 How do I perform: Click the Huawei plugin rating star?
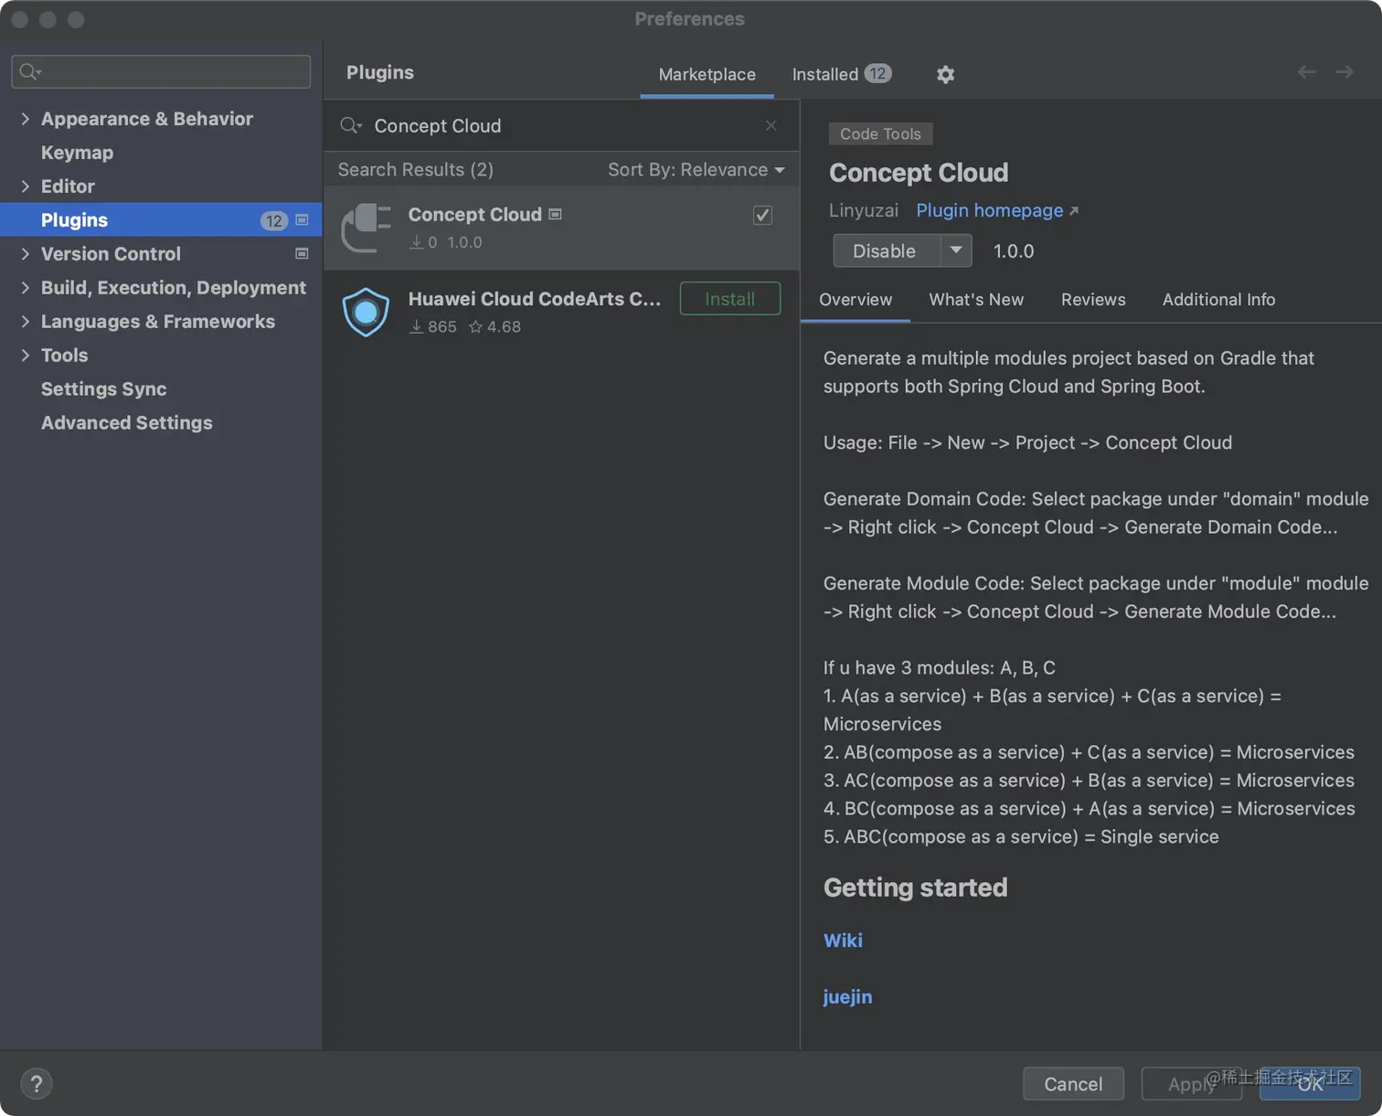(475, 327)
